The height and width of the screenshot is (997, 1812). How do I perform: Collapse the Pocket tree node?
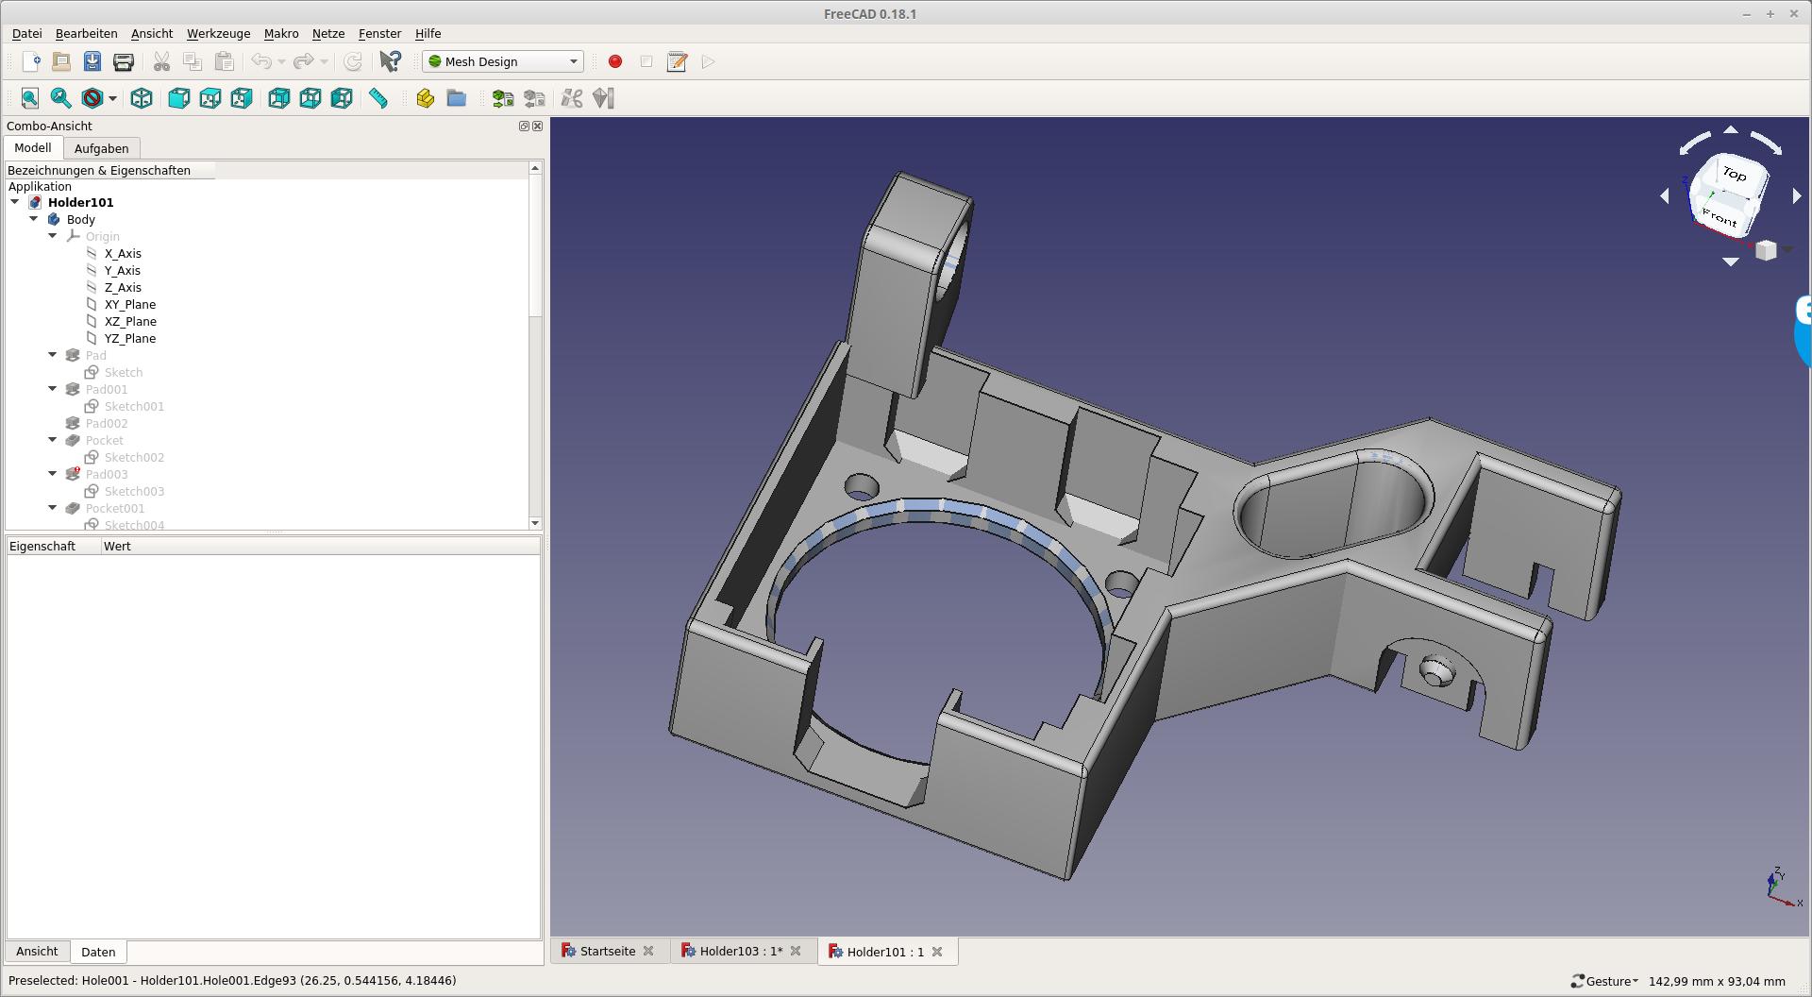(x=53, y=440)
